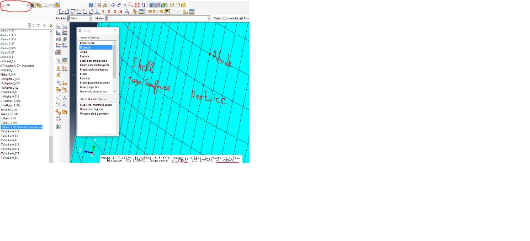Apply saved view number 2
Screen dimensions: 530x241
[x=109, y=12]
